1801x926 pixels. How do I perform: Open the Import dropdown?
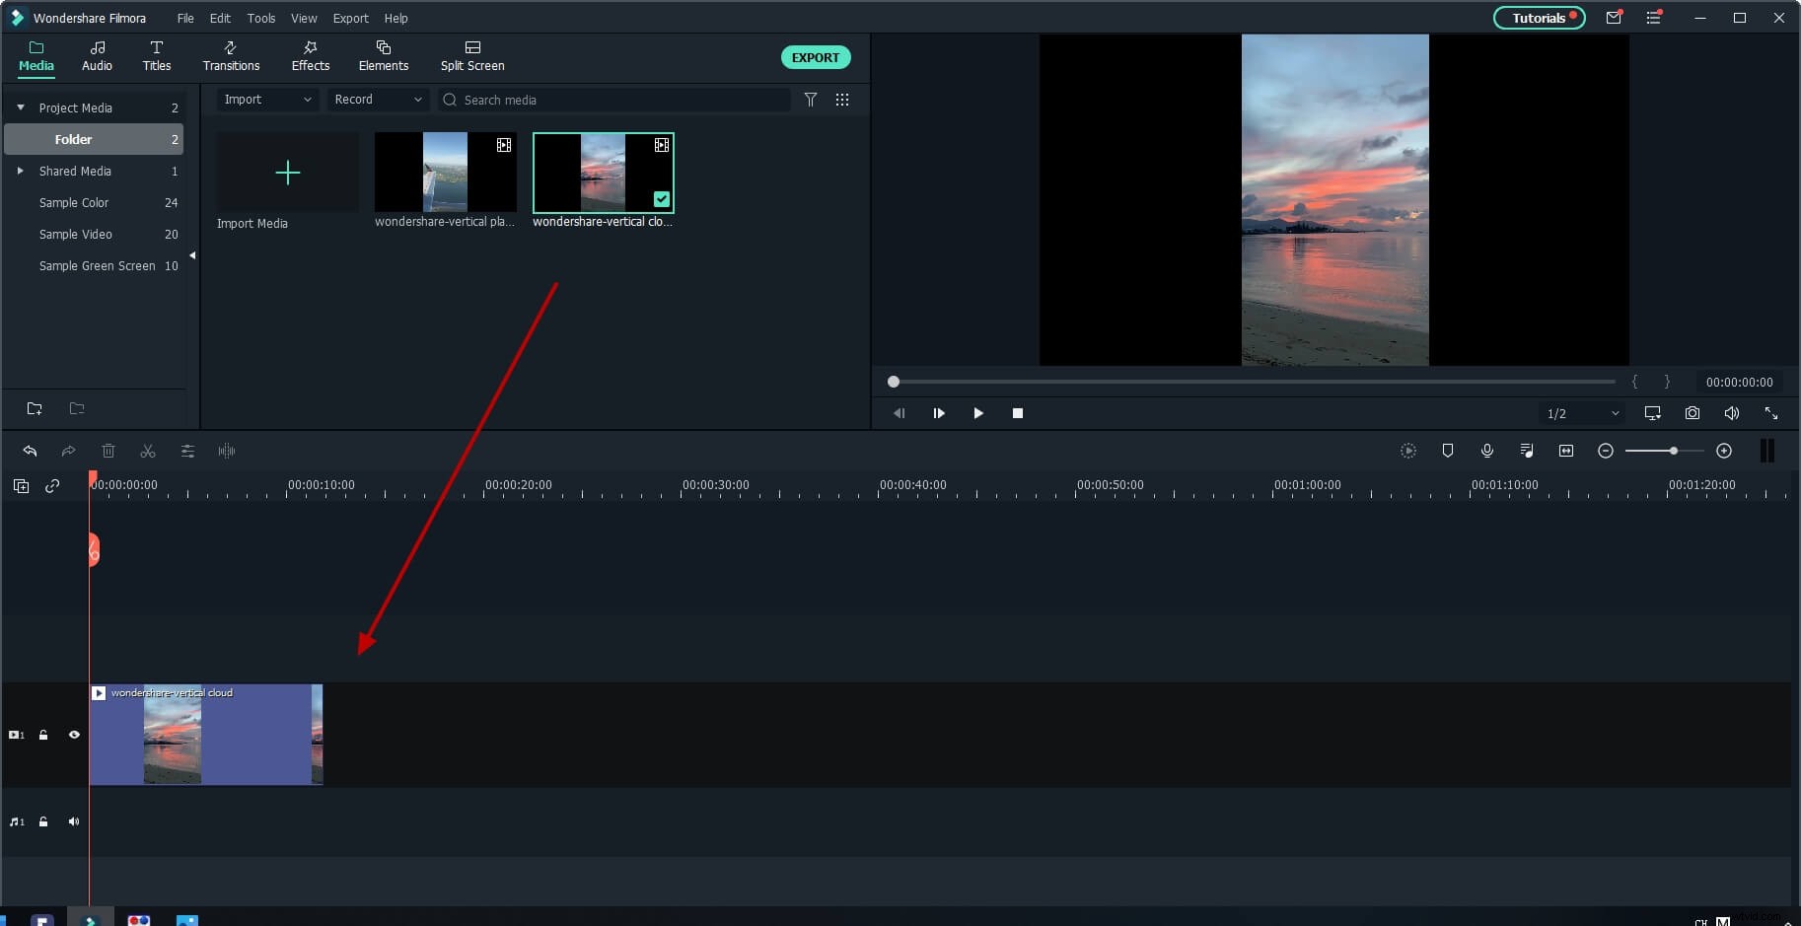point(266,100)
